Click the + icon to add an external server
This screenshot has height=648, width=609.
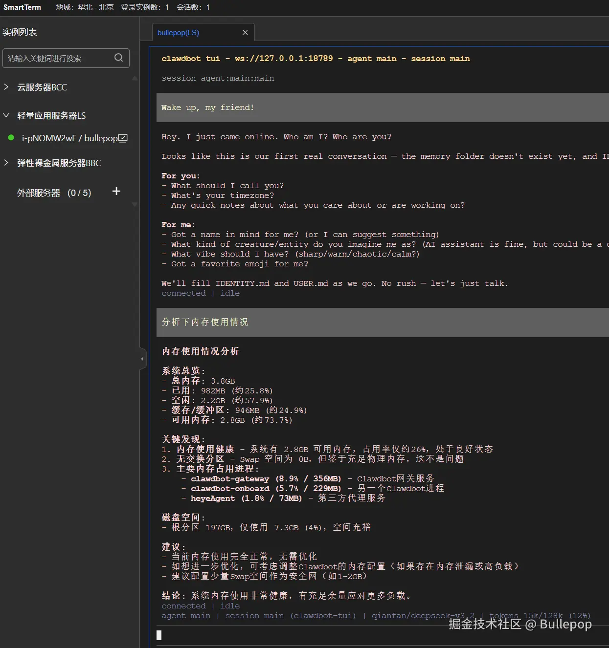tap(116, 191)
